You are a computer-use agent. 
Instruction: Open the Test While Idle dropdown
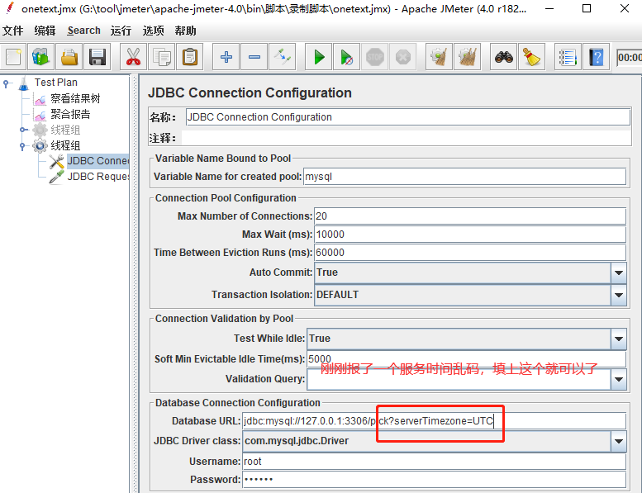619,339
